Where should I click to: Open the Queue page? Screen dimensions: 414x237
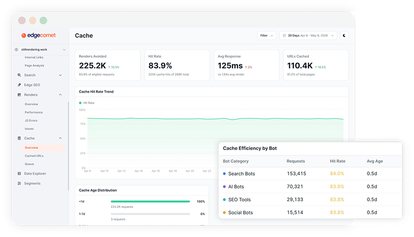pyautogui.click(x=30, y=164)
